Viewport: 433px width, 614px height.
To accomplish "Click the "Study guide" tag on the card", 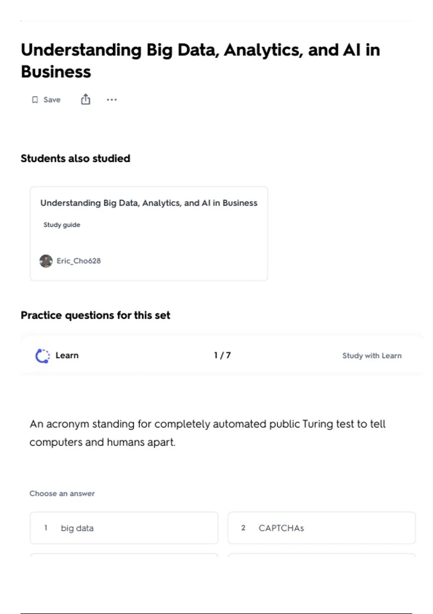I will point(62,225).
